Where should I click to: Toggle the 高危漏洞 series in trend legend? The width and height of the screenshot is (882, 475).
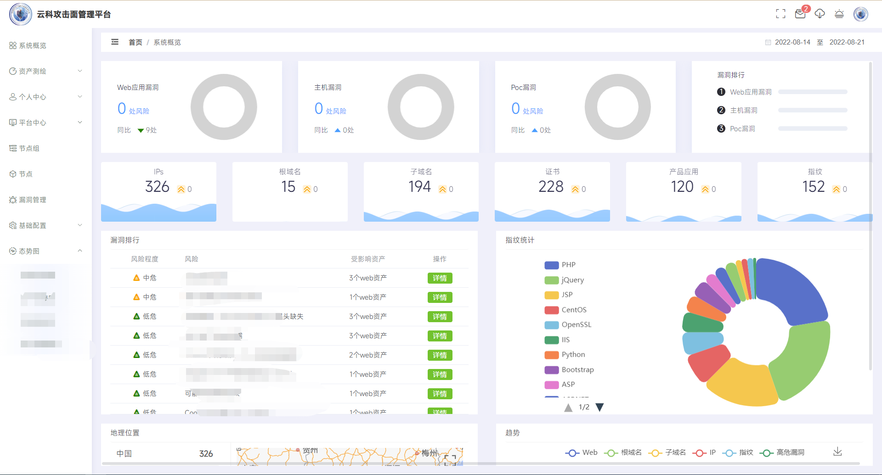tap(782, 453)
